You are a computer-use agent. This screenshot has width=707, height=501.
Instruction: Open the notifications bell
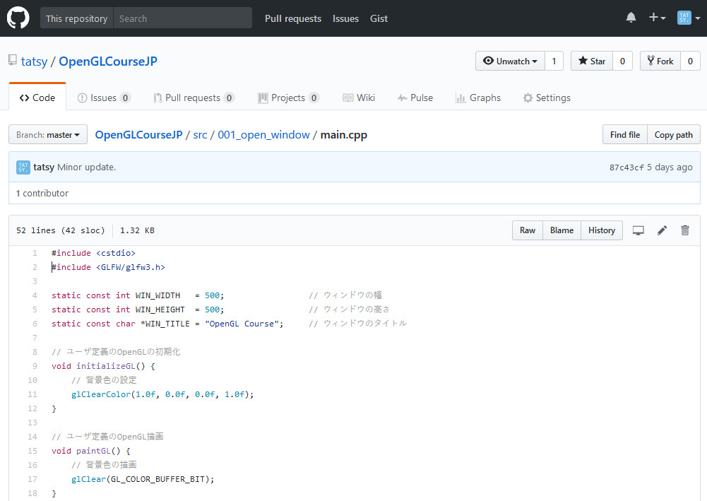631,18
